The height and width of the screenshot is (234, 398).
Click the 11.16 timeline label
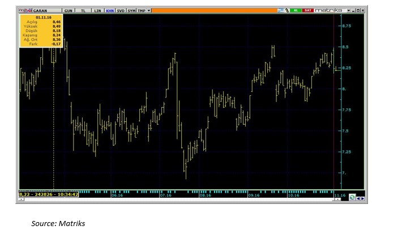[340, 195]
